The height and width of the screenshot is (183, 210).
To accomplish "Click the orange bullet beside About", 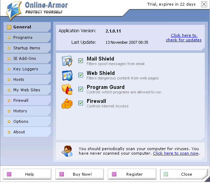I will 9,132.
